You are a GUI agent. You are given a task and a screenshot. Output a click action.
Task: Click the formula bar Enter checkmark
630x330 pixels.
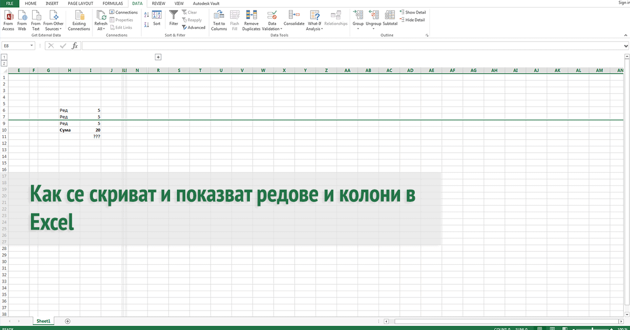63,46
